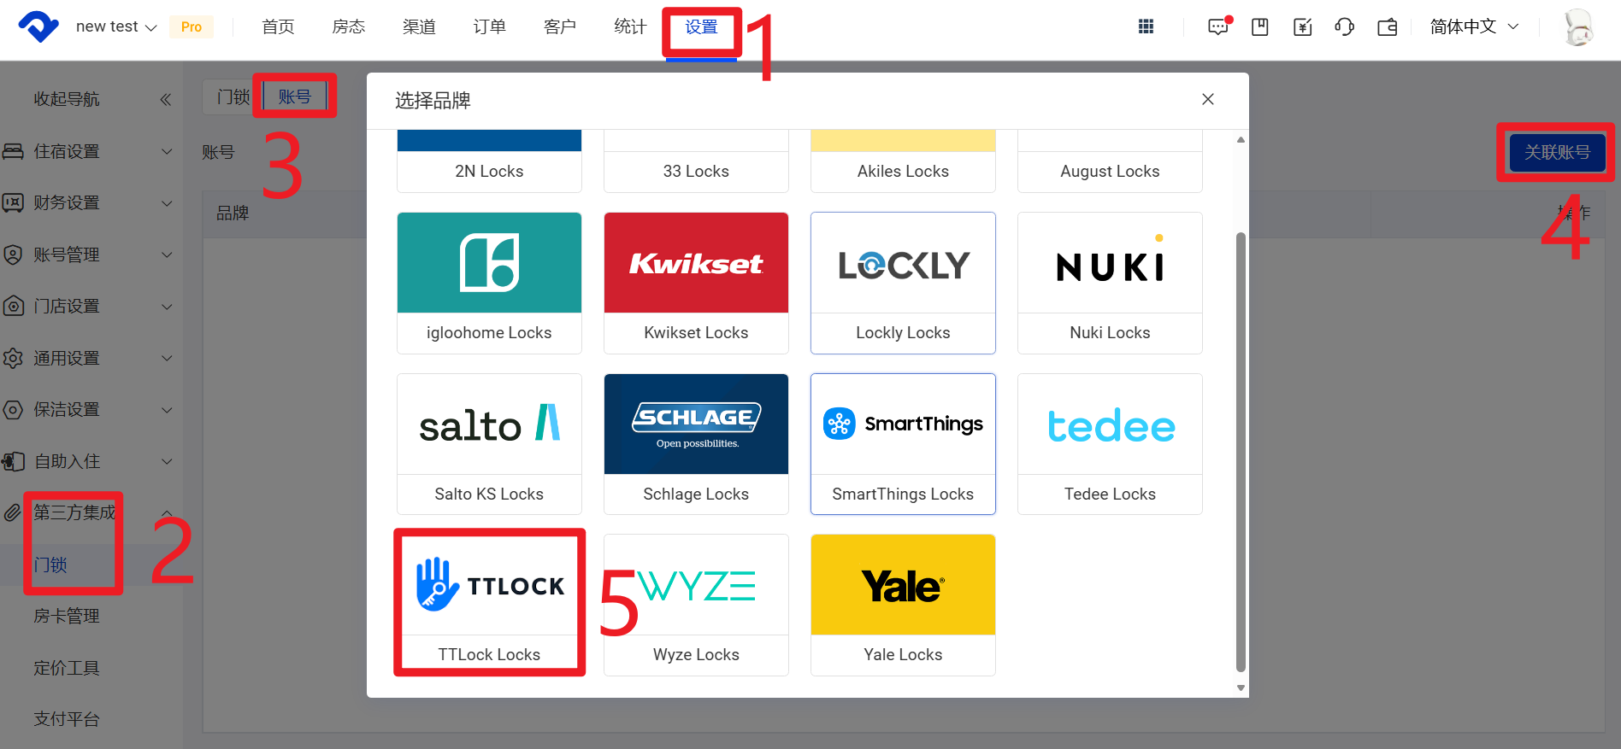1621x749 pixels.
Task: Click the 关联账号 button
Action: 1556,152
